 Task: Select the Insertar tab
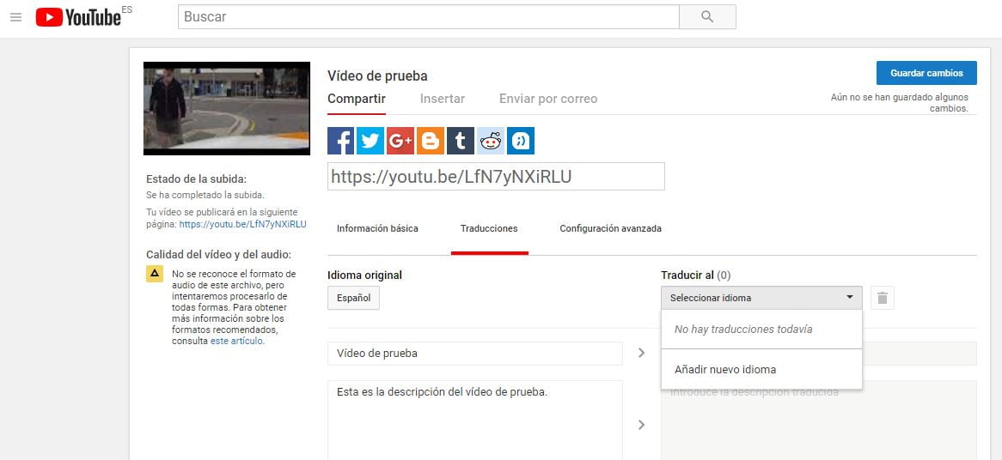point(442,99)
